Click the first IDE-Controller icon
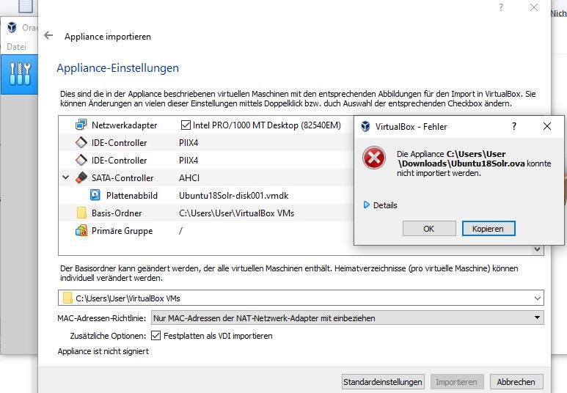 coord(81,142)
